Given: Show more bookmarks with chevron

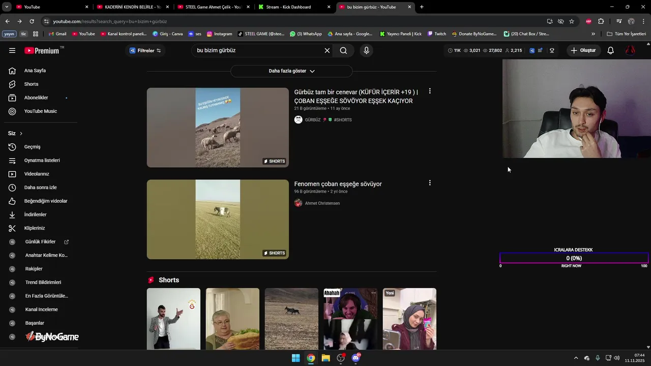Looking at the screenshot, I should 593,34.
